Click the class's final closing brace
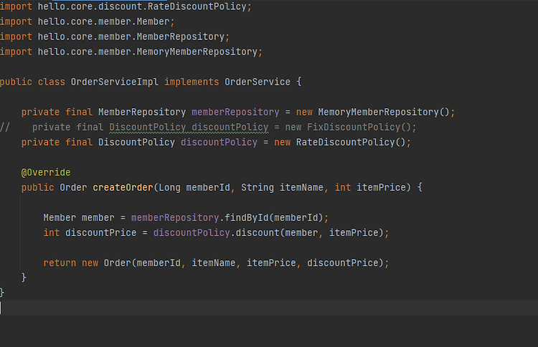 (x=2, y=293)
